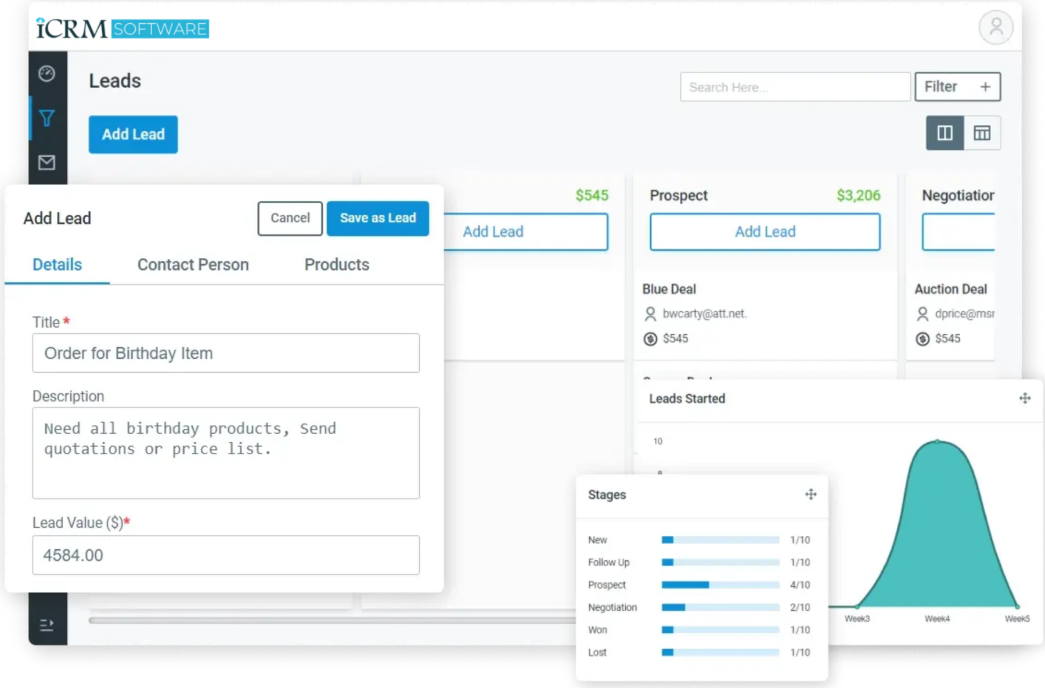Image resolution: width=1045 pixels, height=688 pixels.
Task: Collapse the sidebar using bottom arrow icon
Action: pyautogui.click(x=47, y=625)
